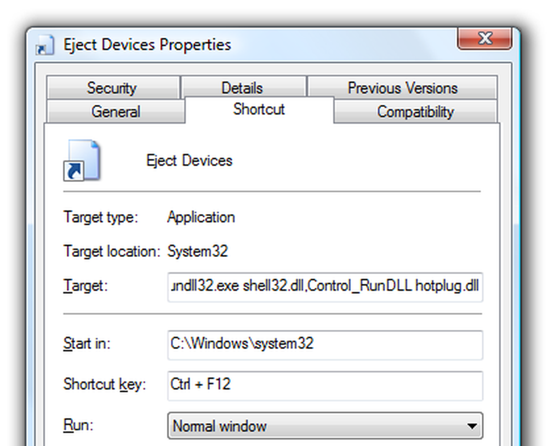The width and height of the screenshot is (548, 446).
Task: Click the Target label
Action: coord(85,286)
